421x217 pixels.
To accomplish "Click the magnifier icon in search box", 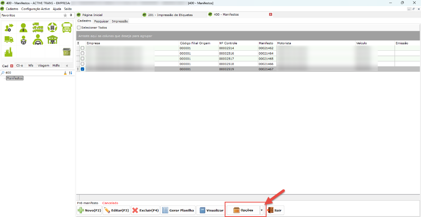I will pos(3,72).
